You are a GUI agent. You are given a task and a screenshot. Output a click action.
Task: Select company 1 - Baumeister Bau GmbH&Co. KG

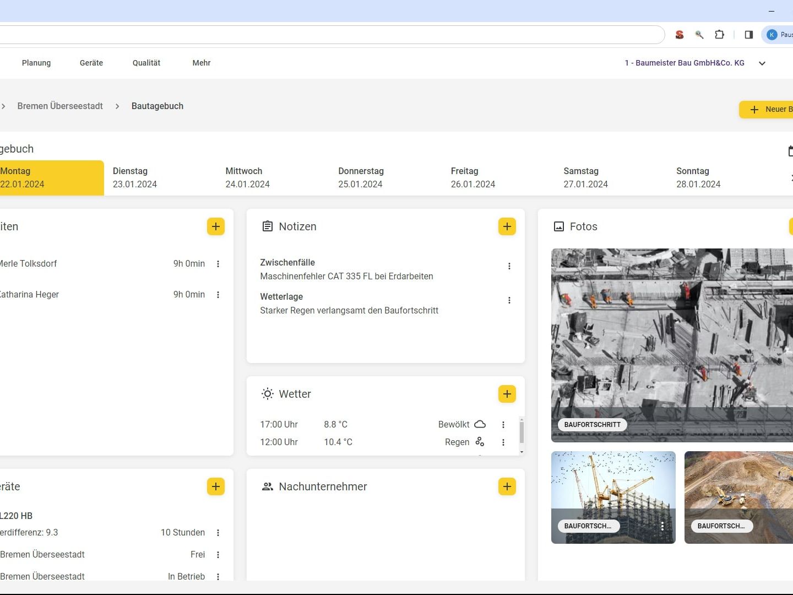[685, 63]
